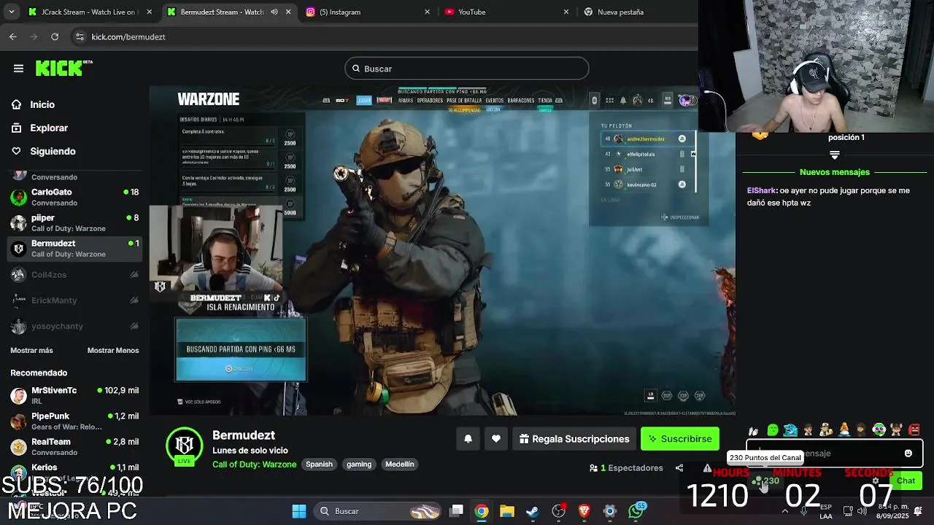This screenshot has width=934, height=525.
Task: Open Inicio in the sidebar
Action: [42, 104]
